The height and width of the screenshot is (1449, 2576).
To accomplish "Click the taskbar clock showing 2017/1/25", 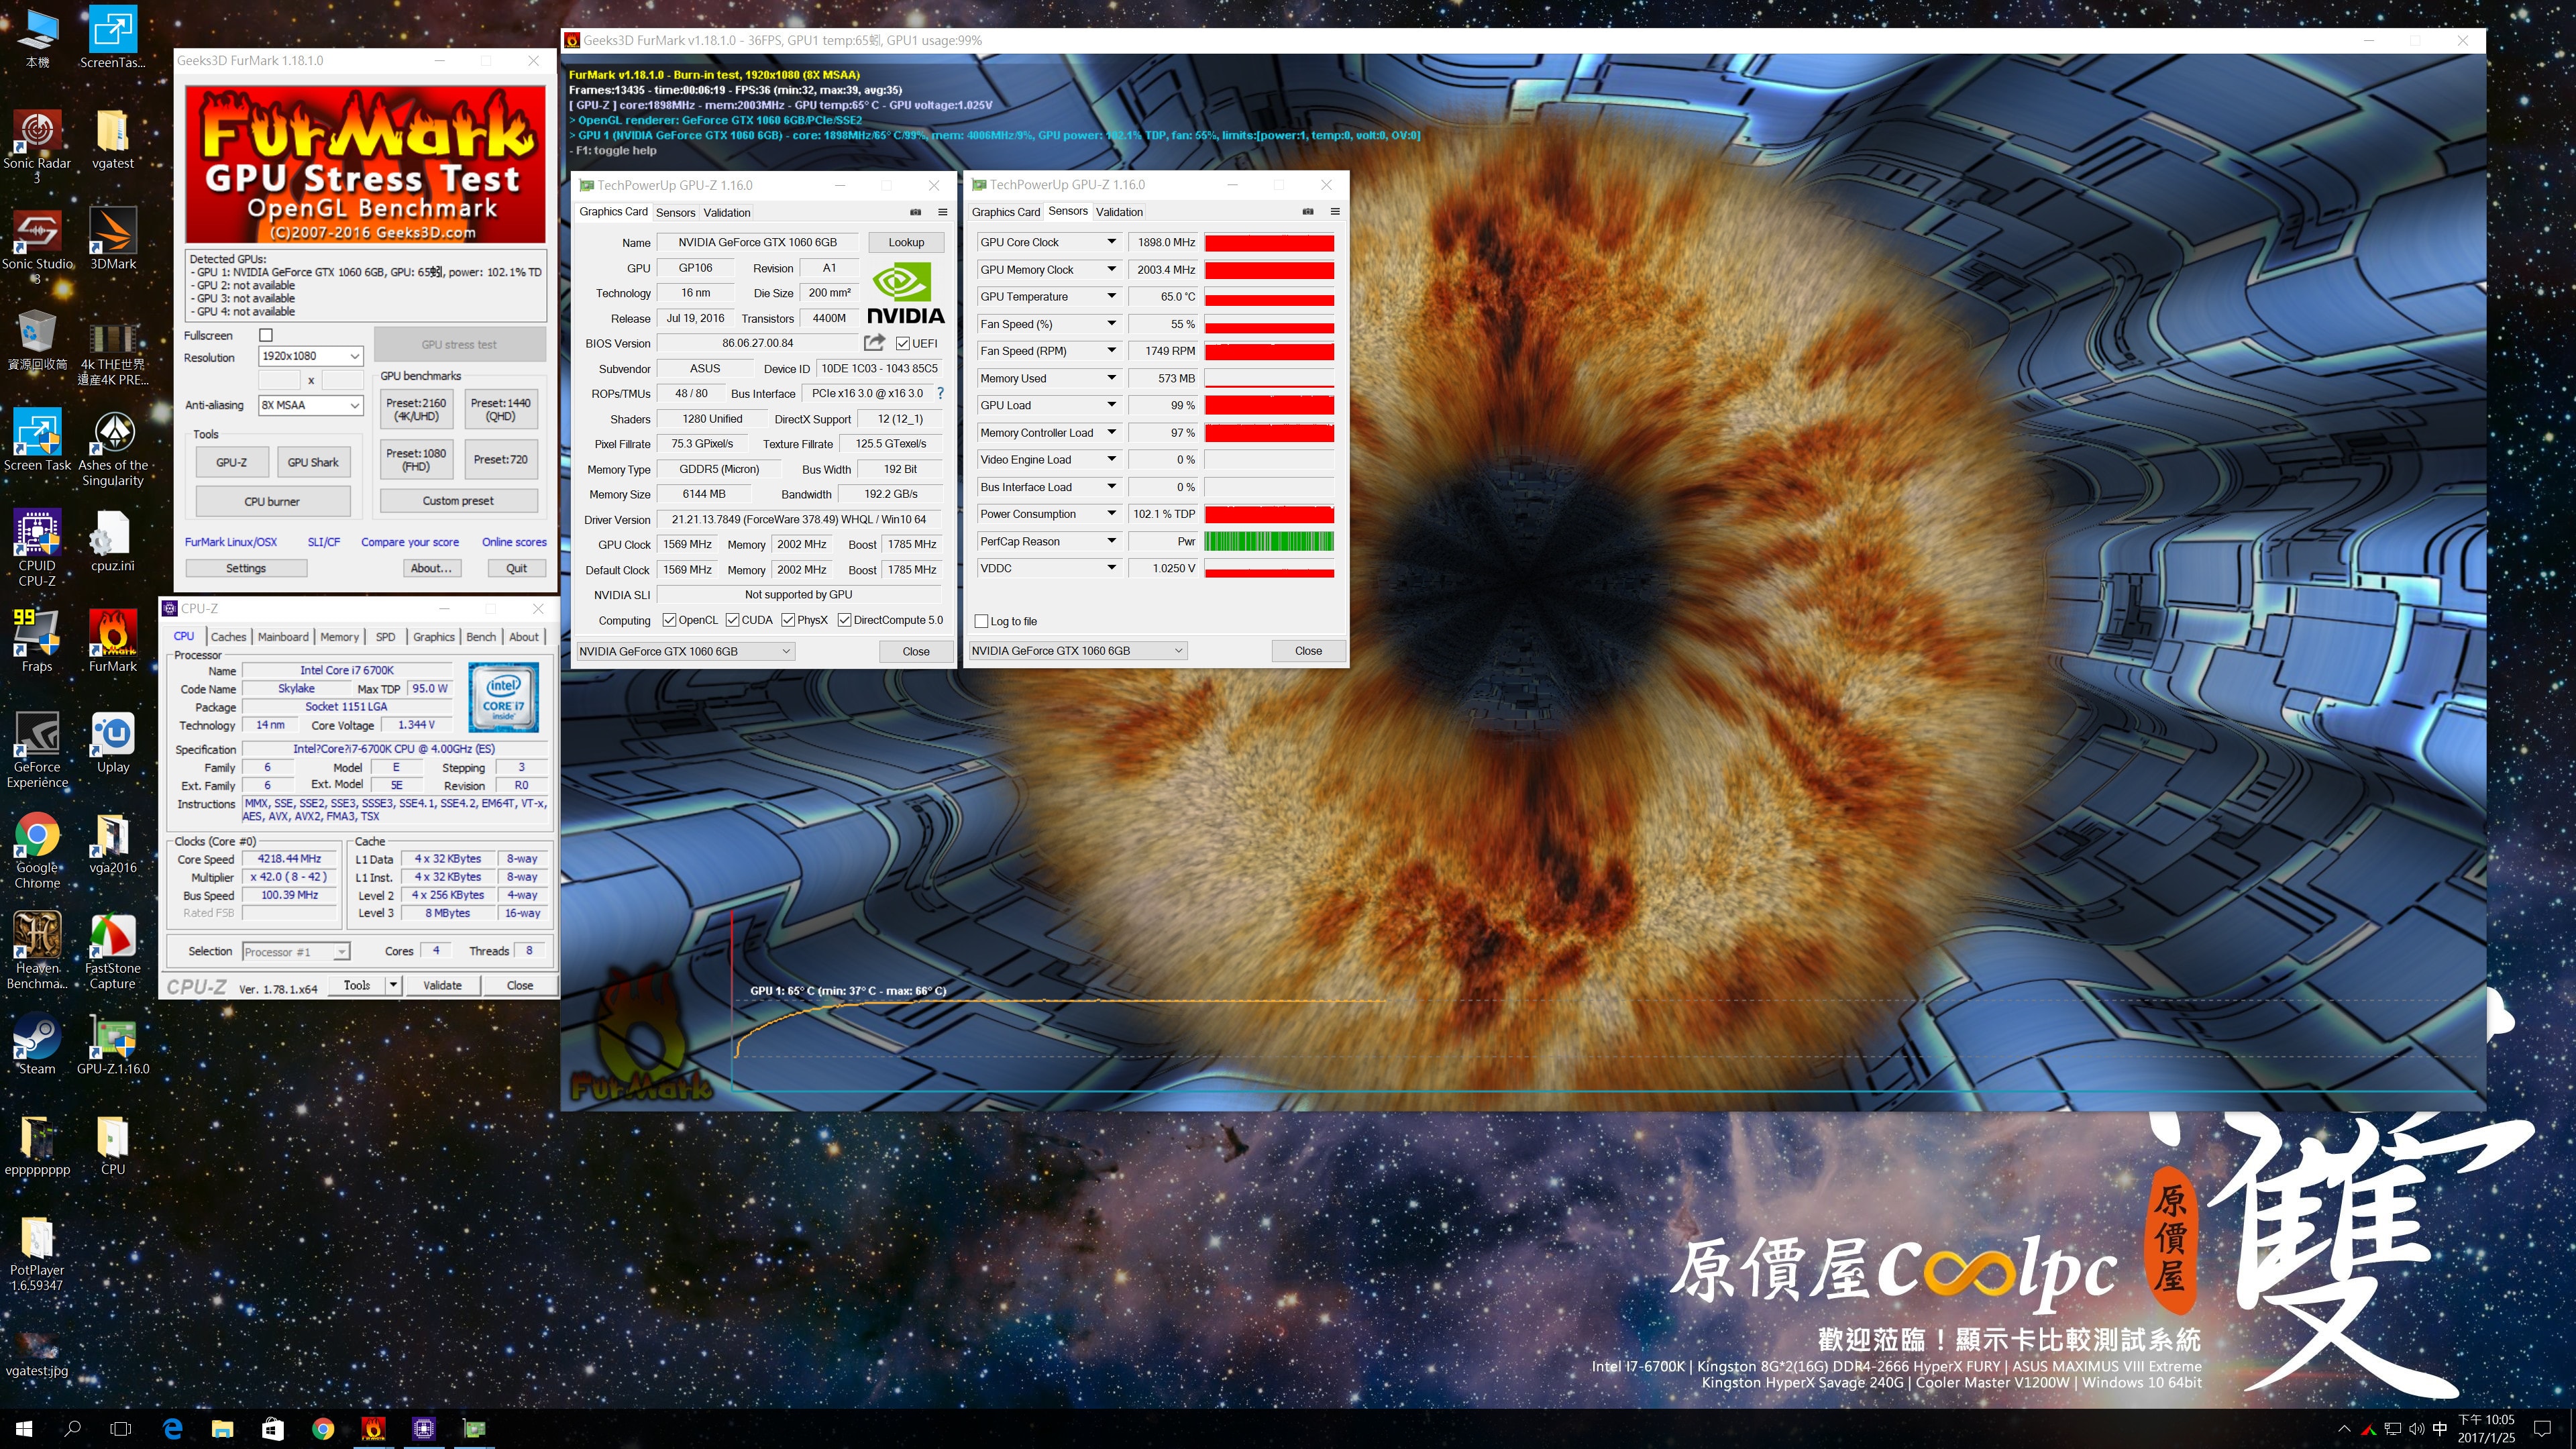I will point(2486,1428).
